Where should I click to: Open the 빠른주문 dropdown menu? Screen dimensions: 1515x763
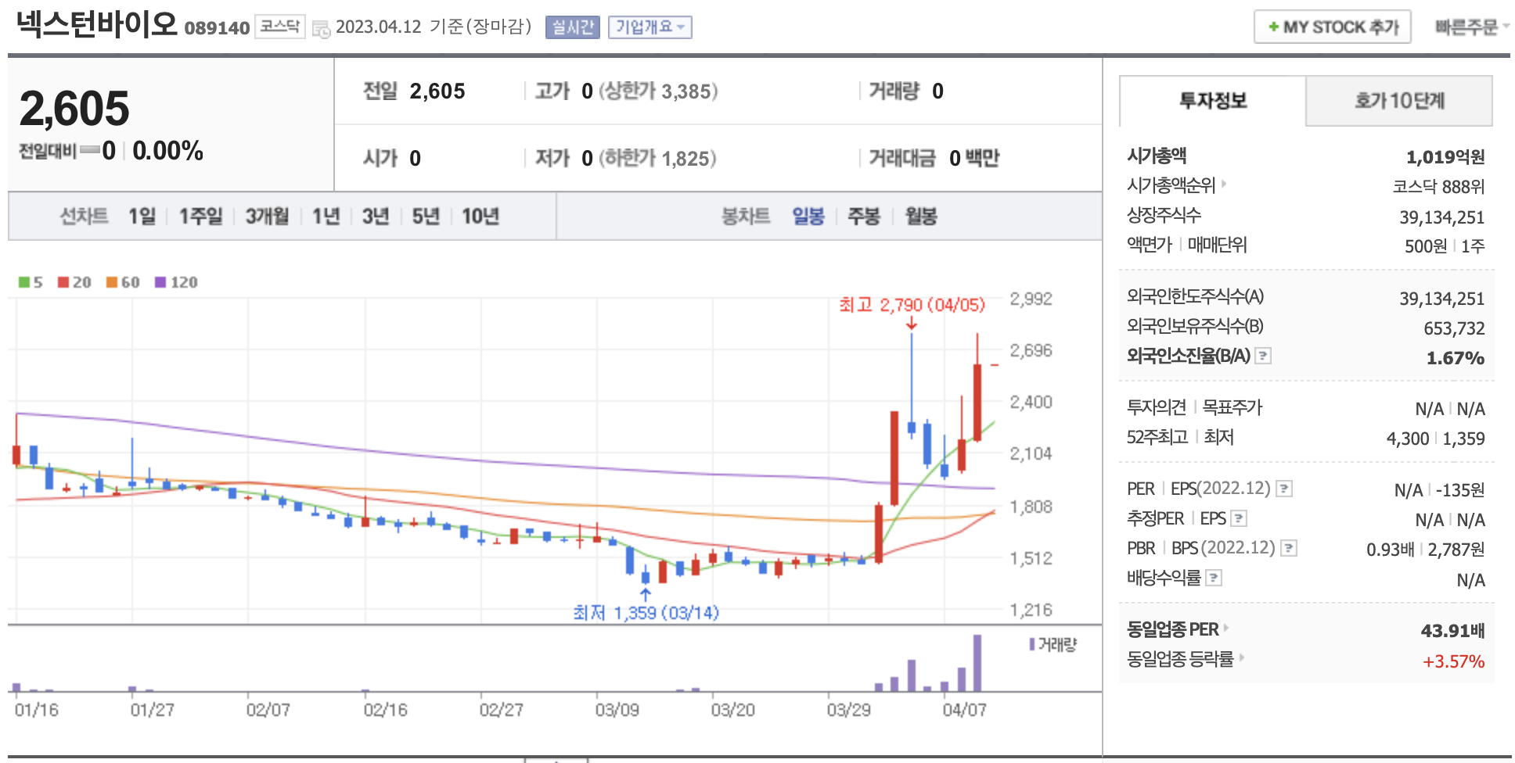click(1471, 27)
